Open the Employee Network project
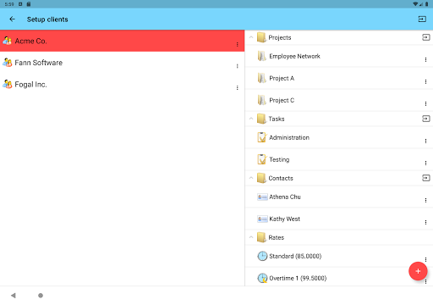 pyautogui.click(x=339, y=56)
